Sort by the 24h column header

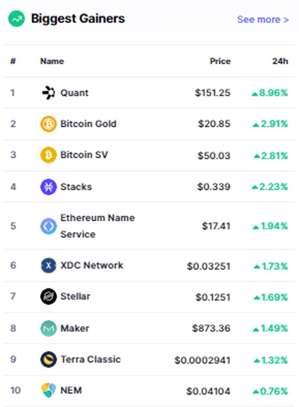pyautogui.click(x=280, y=61)
